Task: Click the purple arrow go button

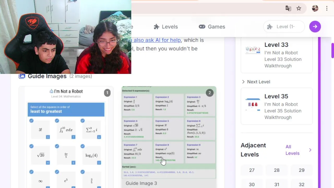Action: point(315,27)
